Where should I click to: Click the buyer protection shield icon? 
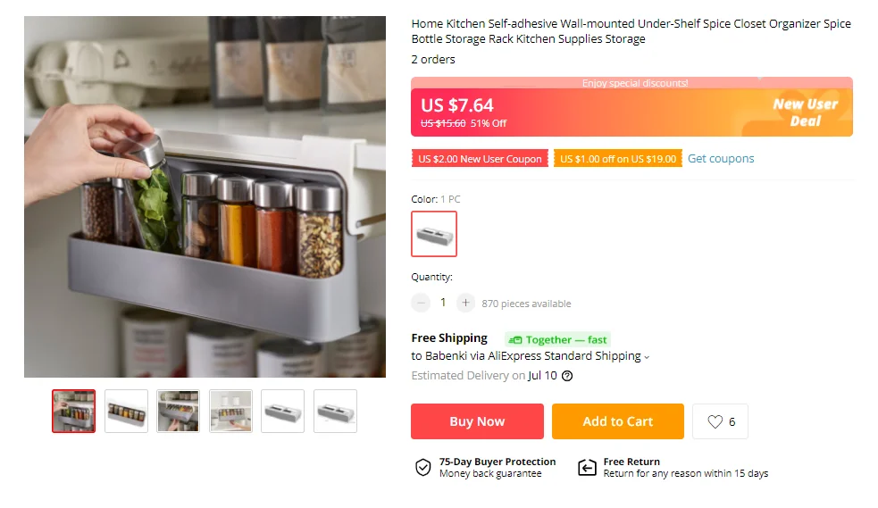pyautogui.click(x=422, y=468)
